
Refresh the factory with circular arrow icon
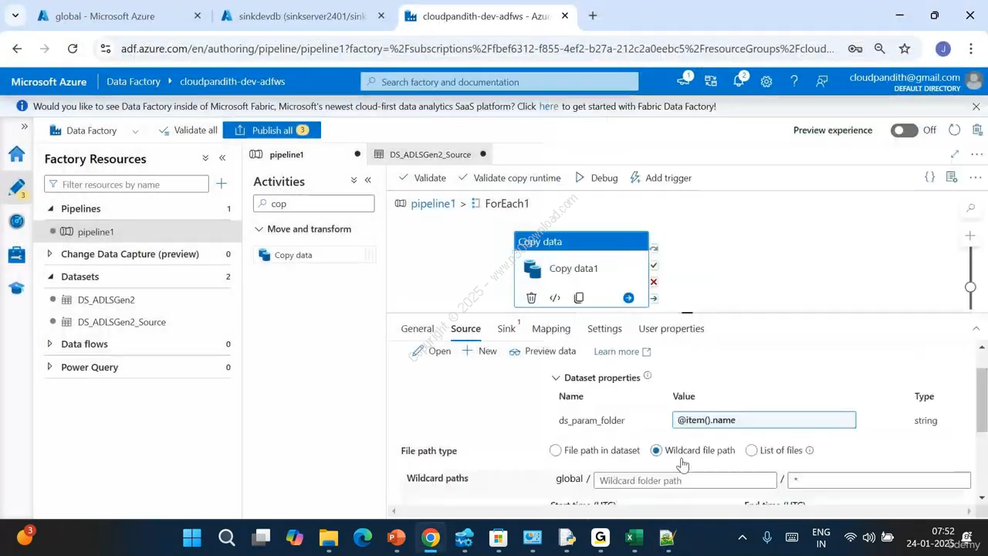coord(955,130)
